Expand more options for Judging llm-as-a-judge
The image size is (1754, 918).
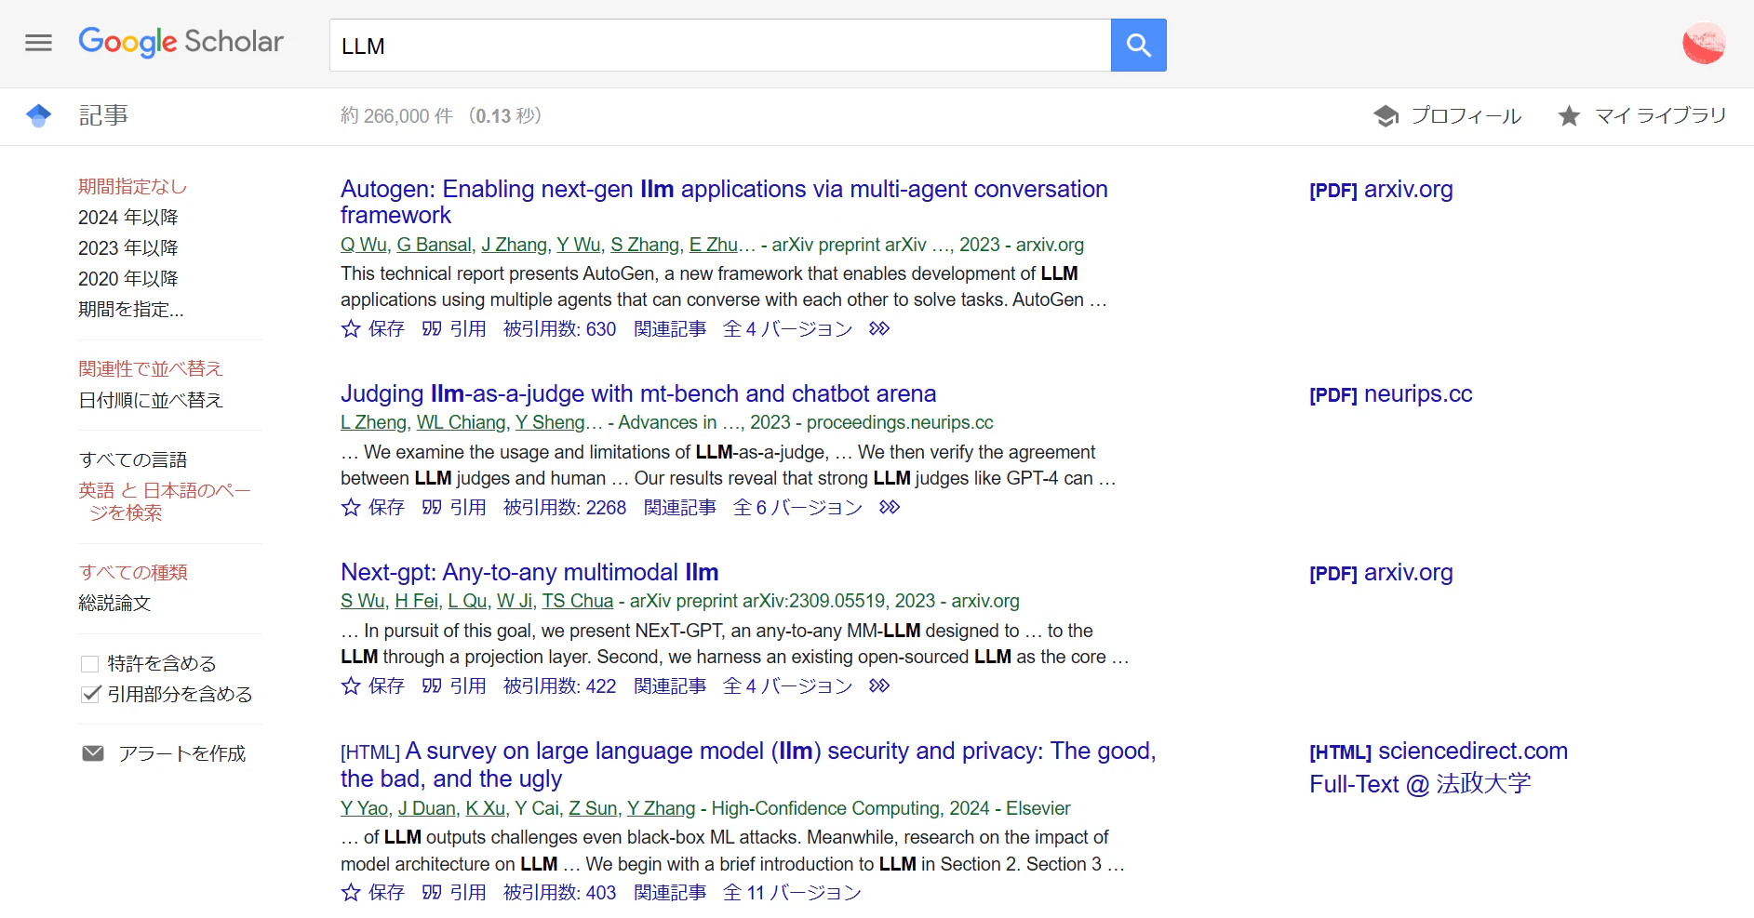[890, 507]
